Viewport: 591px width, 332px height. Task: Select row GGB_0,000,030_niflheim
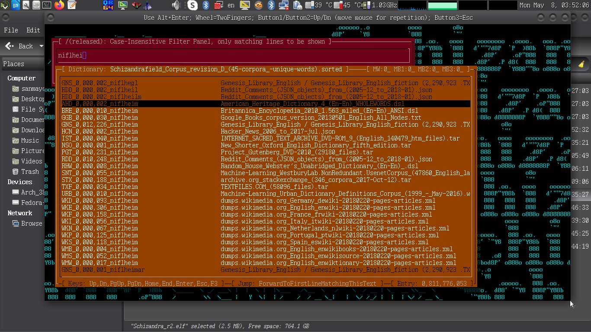[x=266, y=118]
